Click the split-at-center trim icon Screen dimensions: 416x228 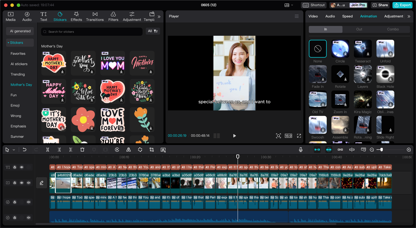click(x=352, y=150)
